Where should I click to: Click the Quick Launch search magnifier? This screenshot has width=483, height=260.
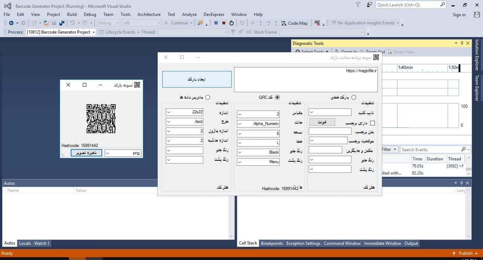coord(443,5)
